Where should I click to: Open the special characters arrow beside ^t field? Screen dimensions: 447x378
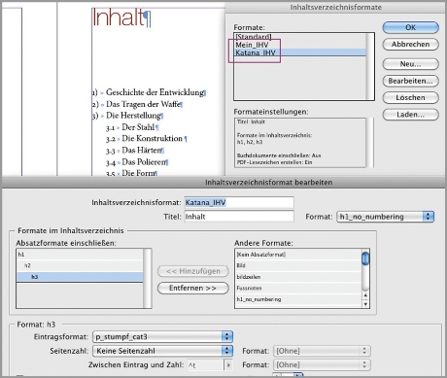coord(228,365)
